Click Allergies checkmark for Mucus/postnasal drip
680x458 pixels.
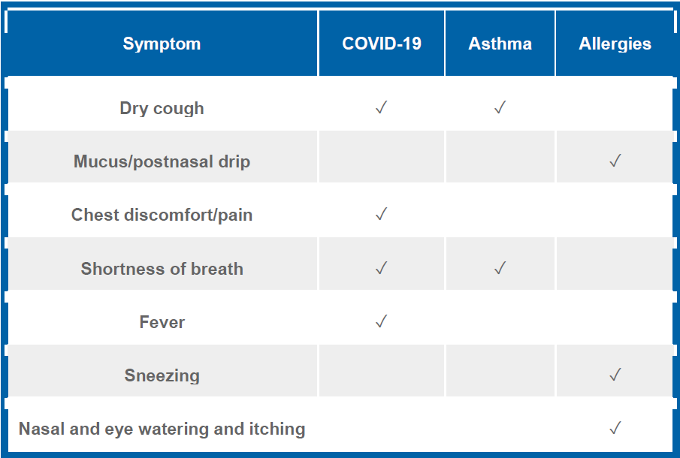pos(615,161)
